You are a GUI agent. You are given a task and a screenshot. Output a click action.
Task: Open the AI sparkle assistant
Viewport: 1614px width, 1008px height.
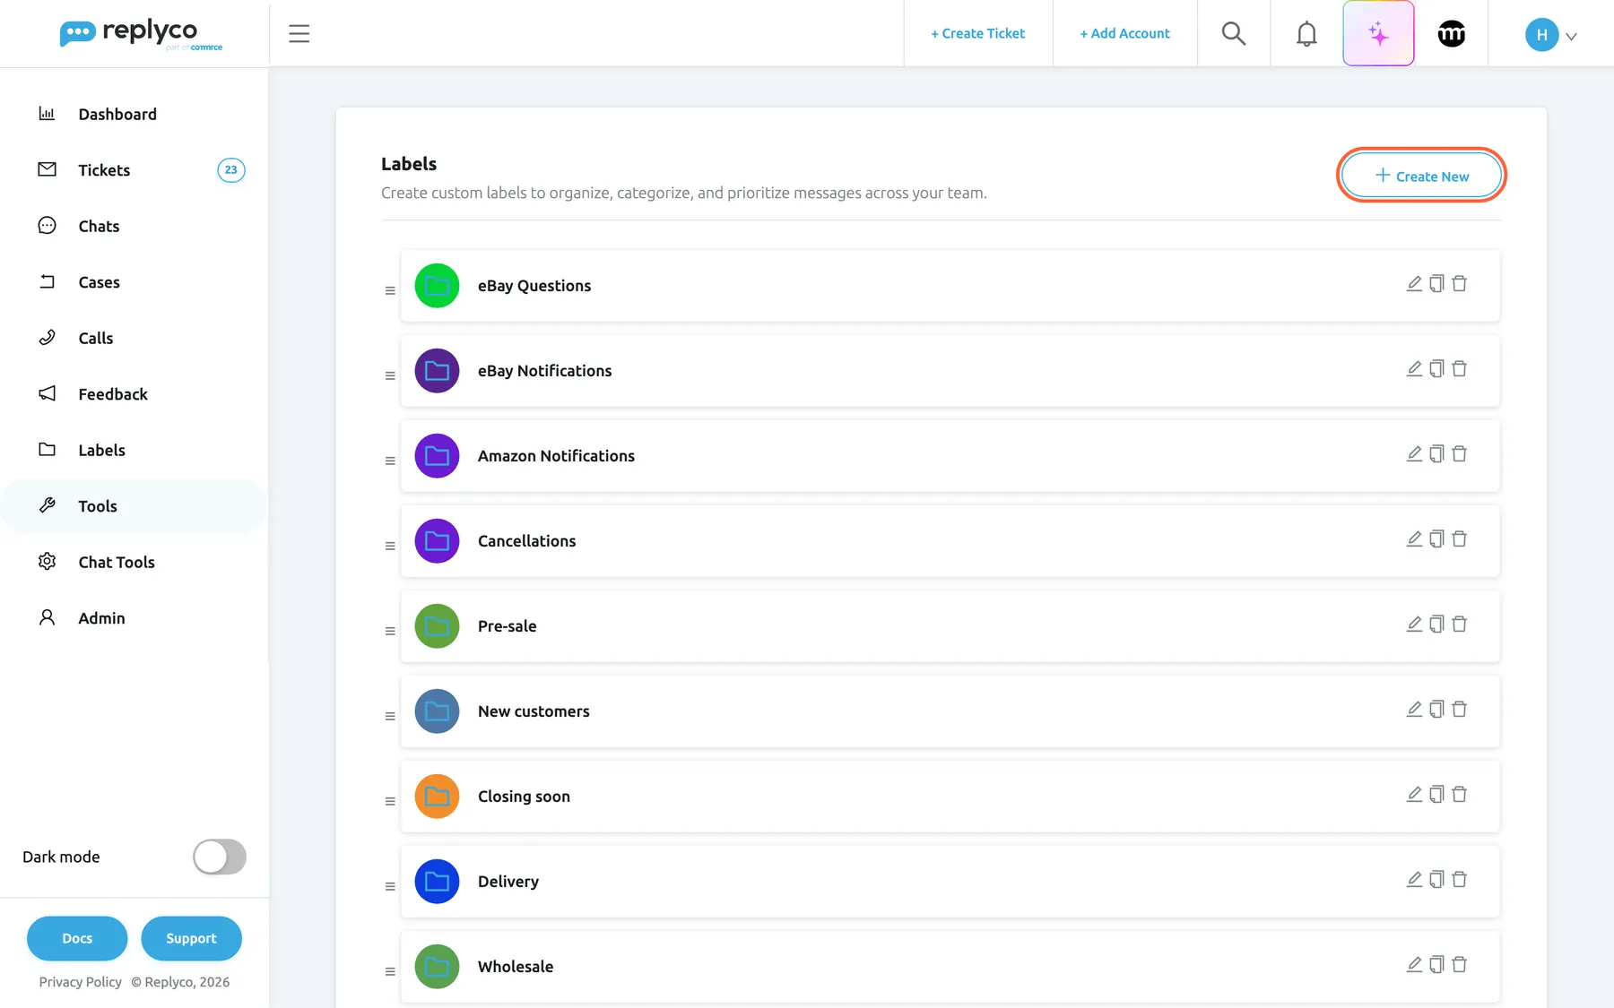pos(1378,33)
